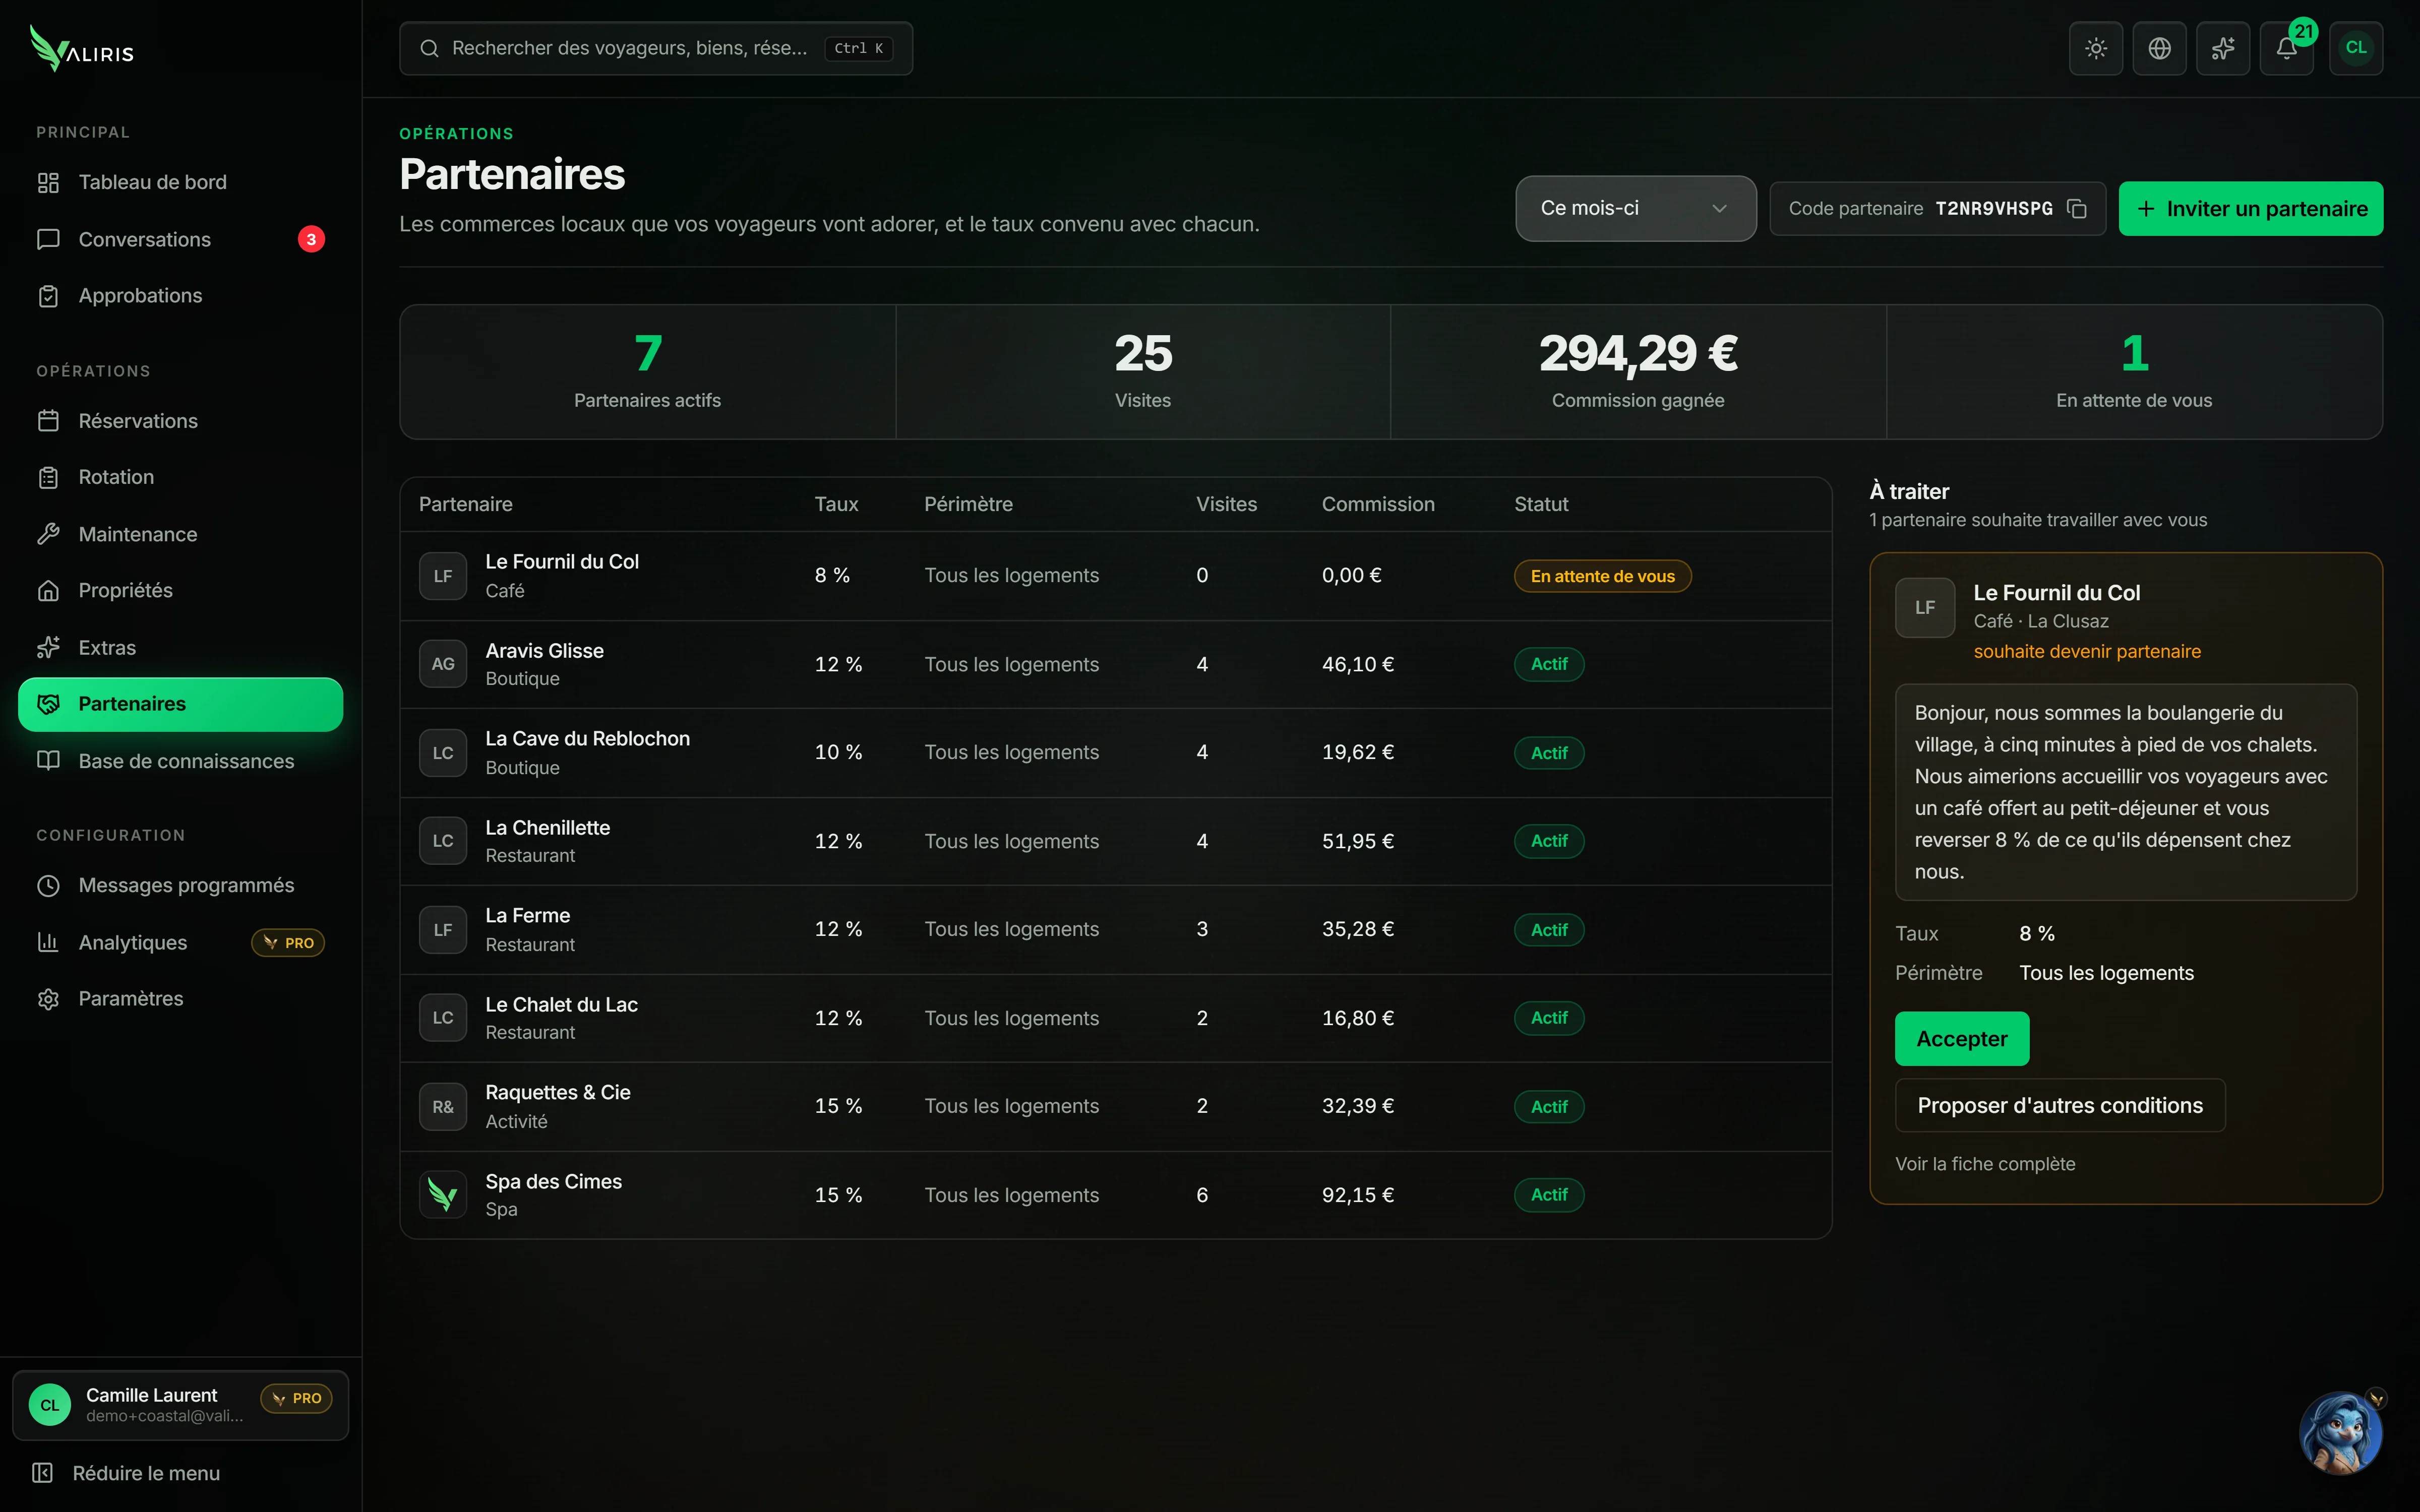
Task: Select Partenaires in sidebar
Action: click(180, 704)
